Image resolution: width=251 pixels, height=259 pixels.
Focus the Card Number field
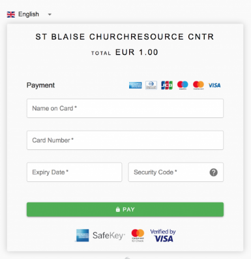(125, 140)
